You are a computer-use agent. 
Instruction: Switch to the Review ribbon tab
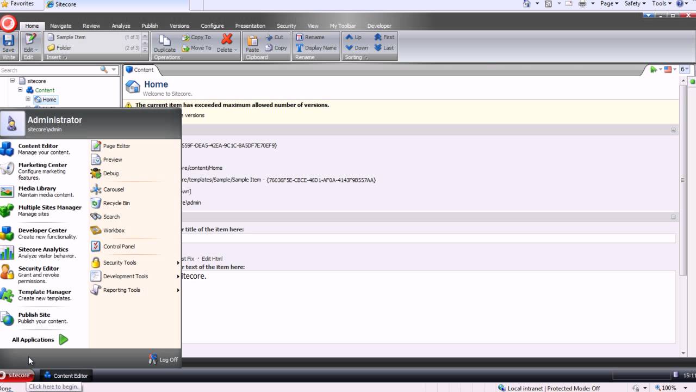91,26
